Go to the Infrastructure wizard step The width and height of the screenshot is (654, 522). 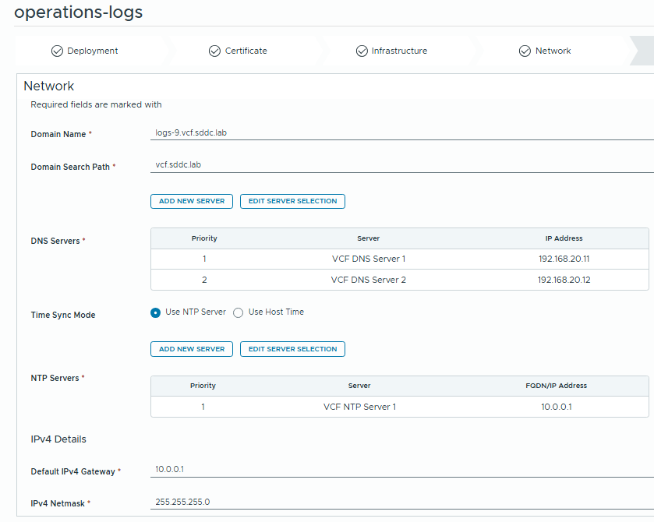(x=398, y=51)
